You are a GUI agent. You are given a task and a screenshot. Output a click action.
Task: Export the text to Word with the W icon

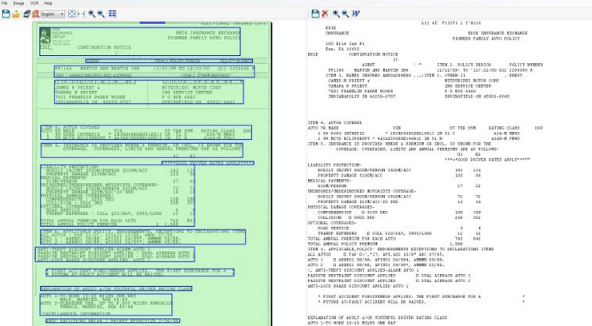tap(356, 14)
